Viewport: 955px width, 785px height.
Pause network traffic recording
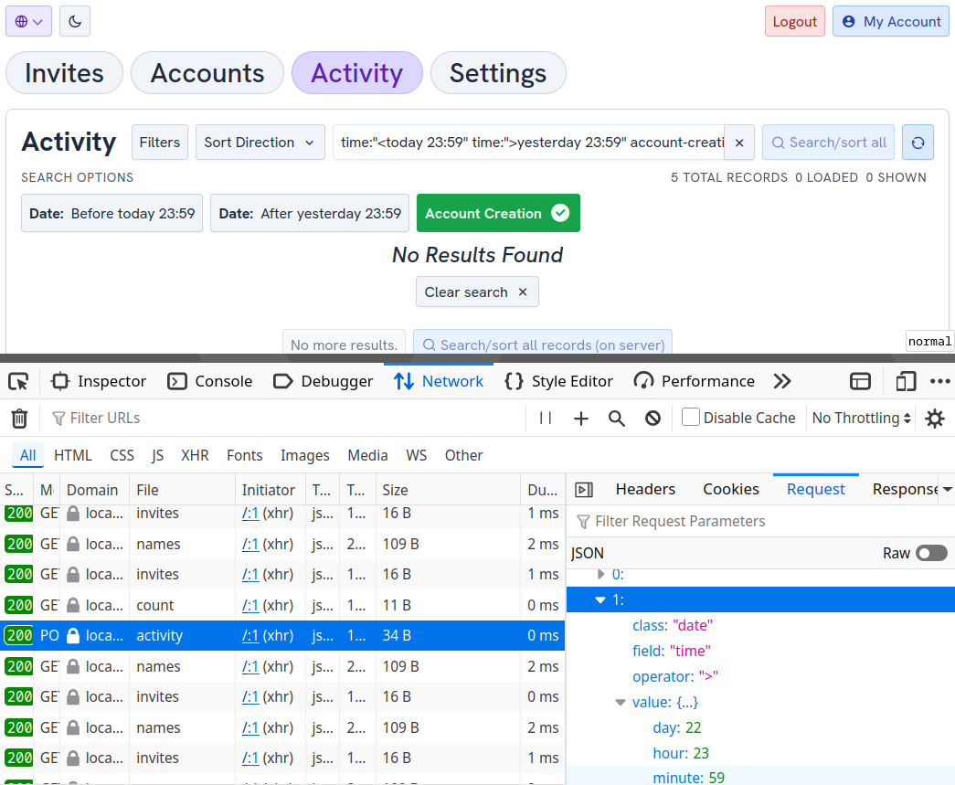(x=545, y=418)
